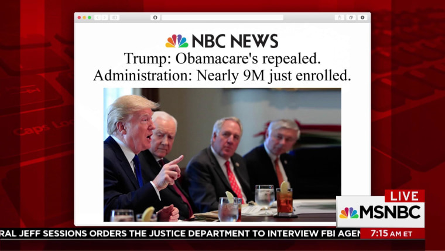This screenshot has width=445, height=251.
Task: Click the 'Nearly 9M just enrolled' headline line
Action: point(222,76)
